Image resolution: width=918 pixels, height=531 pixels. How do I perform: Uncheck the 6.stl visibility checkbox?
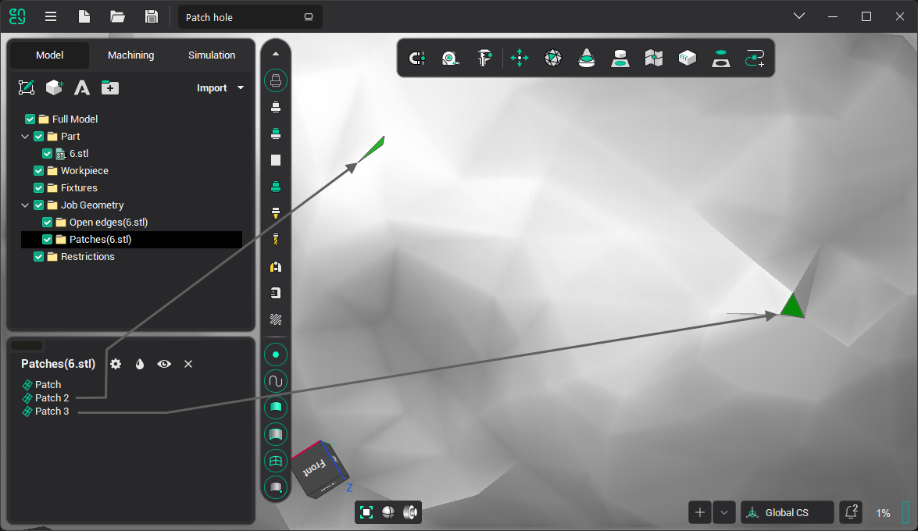point(47,153)
